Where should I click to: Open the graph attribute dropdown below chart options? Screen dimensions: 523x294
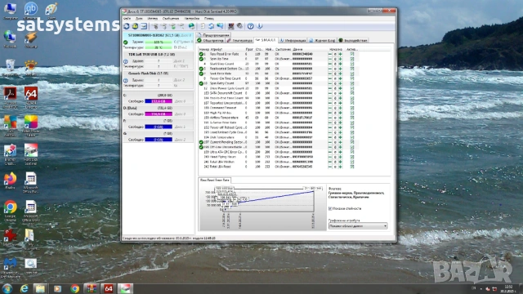(358, 226)
